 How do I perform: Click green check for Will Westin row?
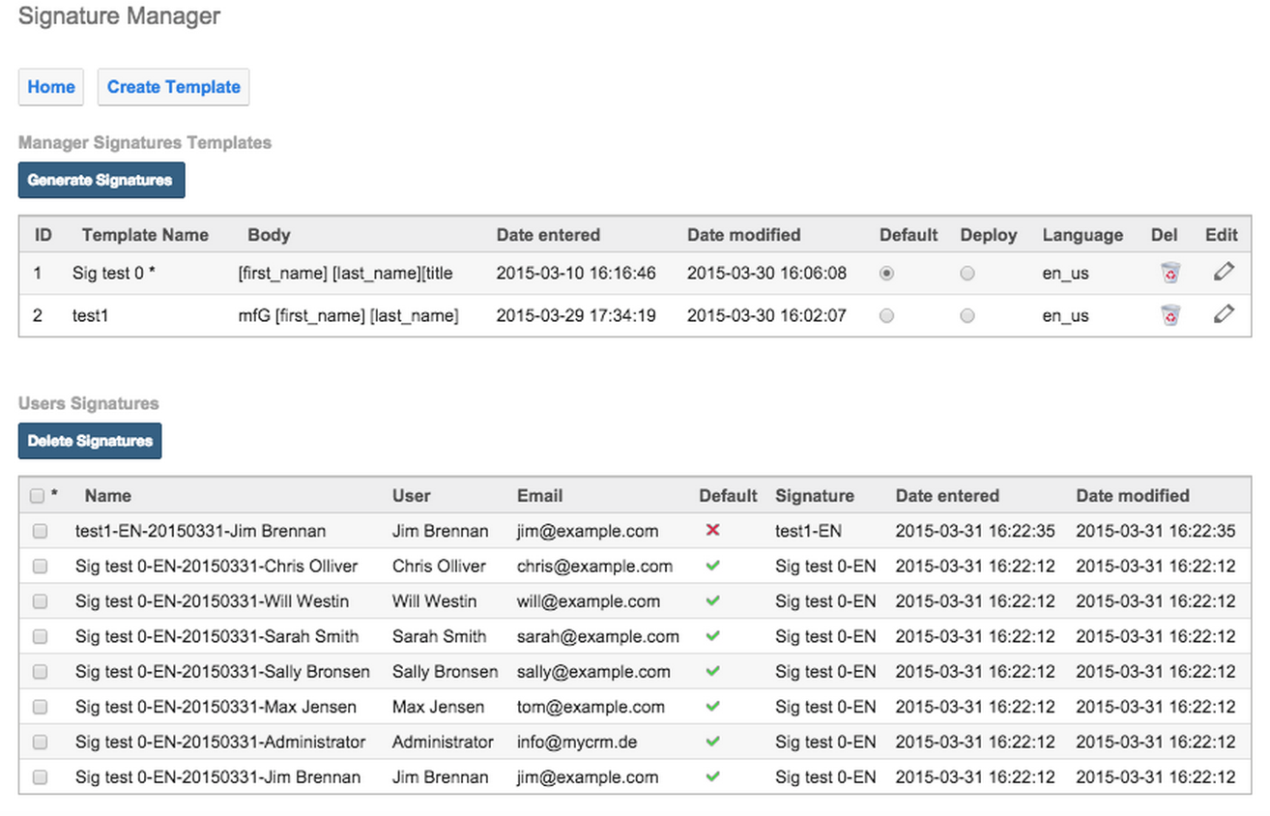pyautogui.click(x=713, y=600)
